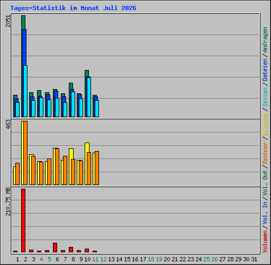Image resolution: width=271 pixels, height=265 pixels.
Task: Click the tall red volume bar for day 2
Action: click(x=23, y=220)
